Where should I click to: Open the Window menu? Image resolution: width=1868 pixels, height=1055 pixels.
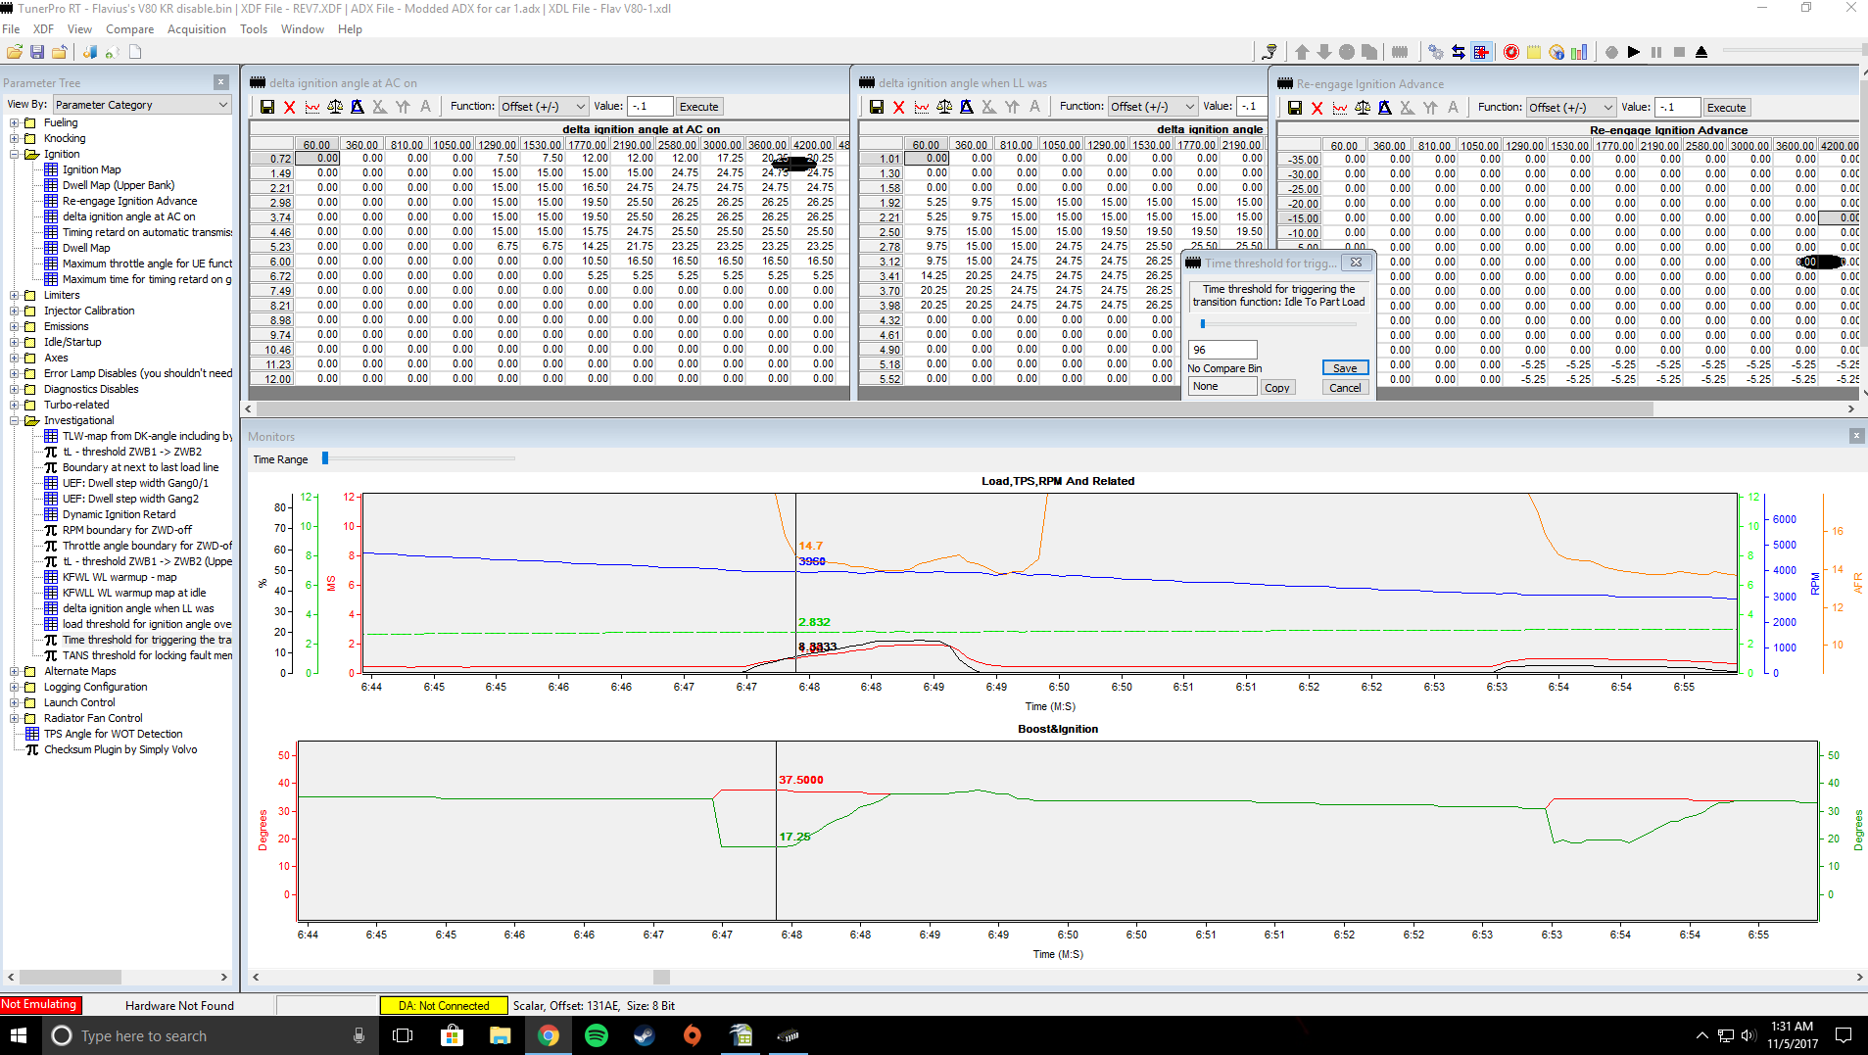(303, 29)
